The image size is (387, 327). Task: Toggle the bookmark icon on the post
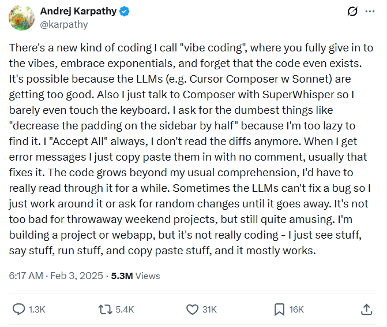pos(279,310)
